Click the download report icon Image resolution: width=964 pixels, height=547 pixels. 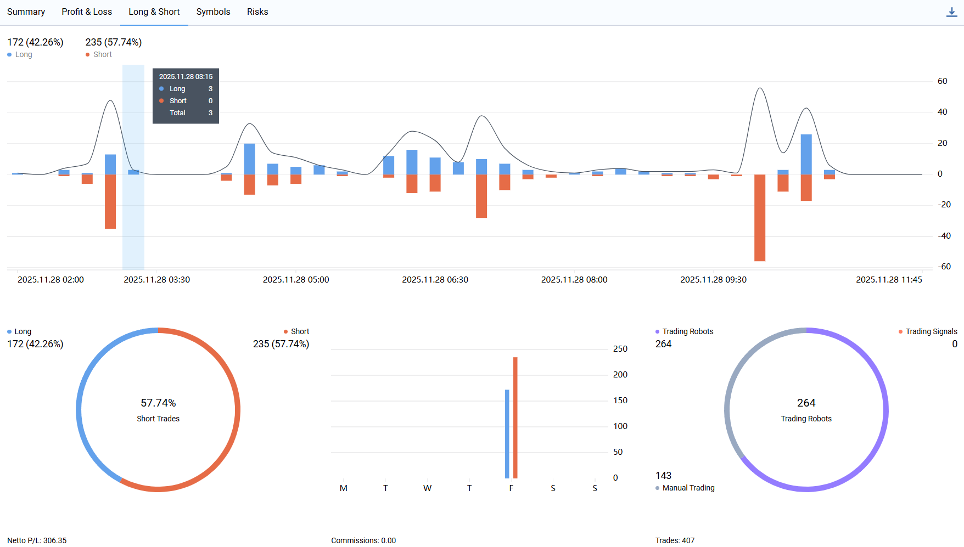[951, 12]
